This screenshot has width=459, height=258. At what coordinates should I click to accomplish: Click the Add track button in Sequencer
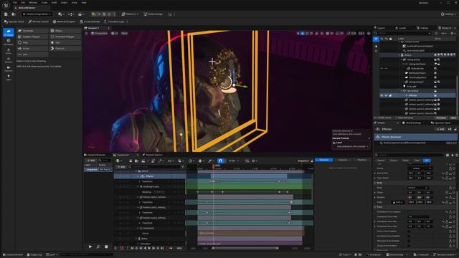(121, 167)
